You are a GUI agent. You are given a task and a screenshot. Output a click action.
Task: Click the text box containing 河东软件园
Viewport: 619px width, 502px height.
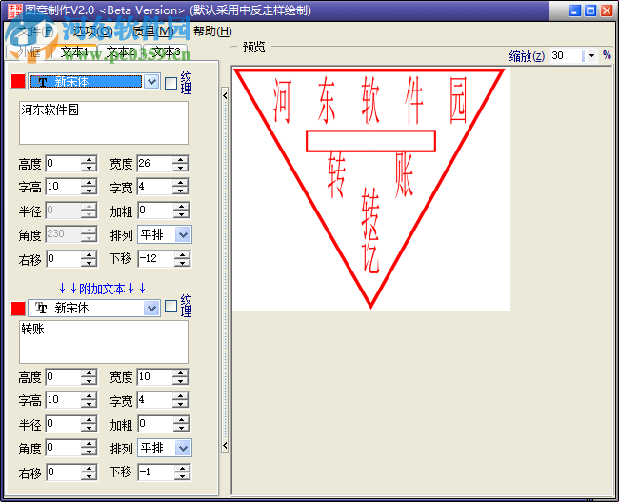(x=104, y=123)
